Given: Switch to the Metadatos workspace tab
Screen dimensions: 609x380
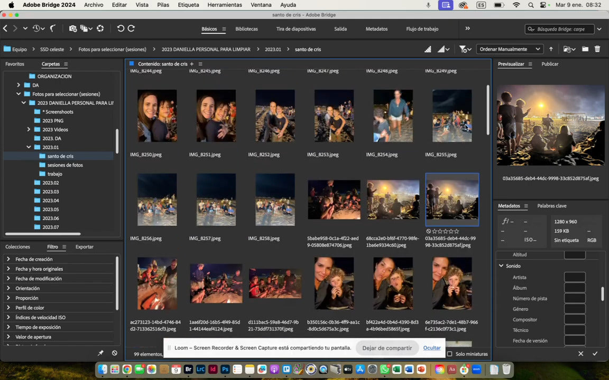Looking at the screenshot, I should point(376,29).
